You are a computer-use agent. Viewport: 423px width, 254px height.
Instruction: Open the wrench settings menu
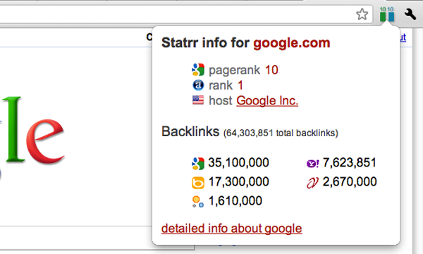click(x=410, y=14)
